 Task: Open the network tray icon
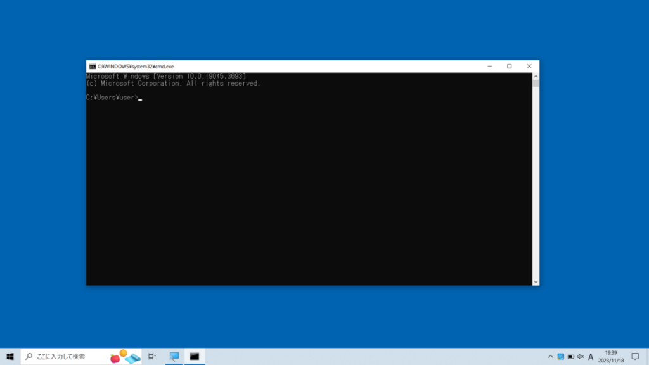click(x=561, y=356)
